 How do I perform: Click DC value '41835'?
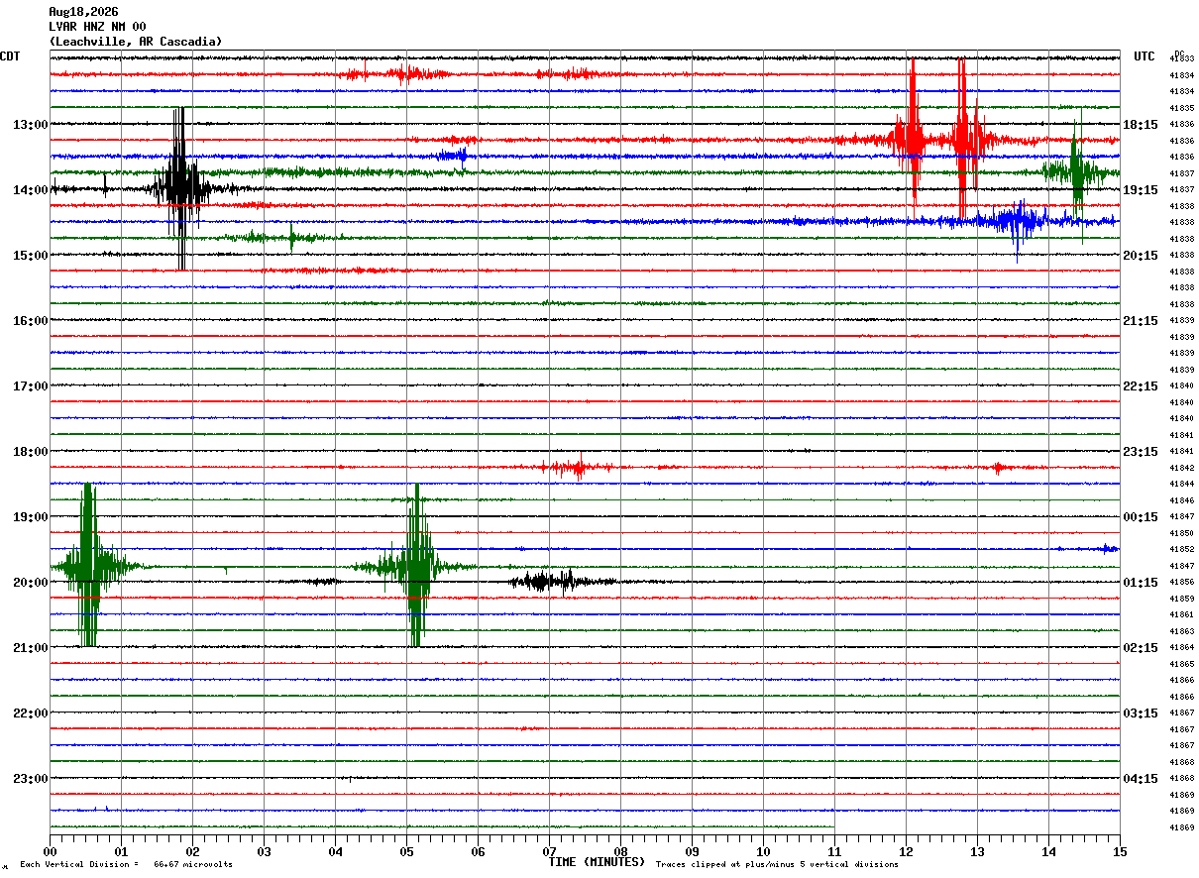point(1181,108)
